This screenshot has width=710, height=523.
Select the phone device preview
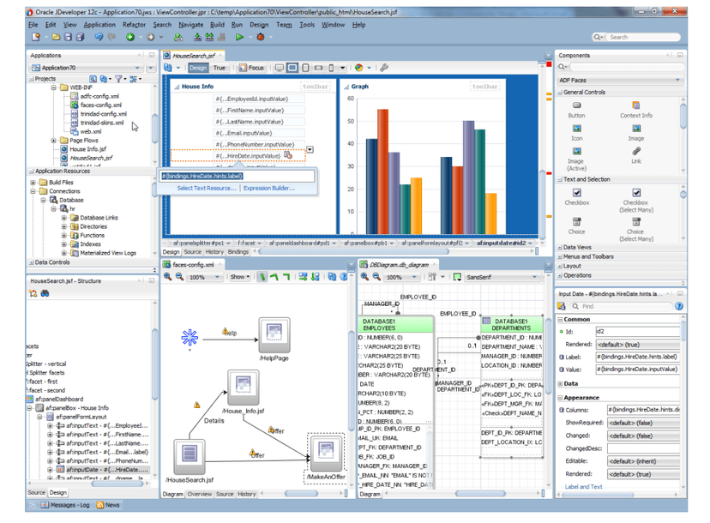click(x=331, y=68)
